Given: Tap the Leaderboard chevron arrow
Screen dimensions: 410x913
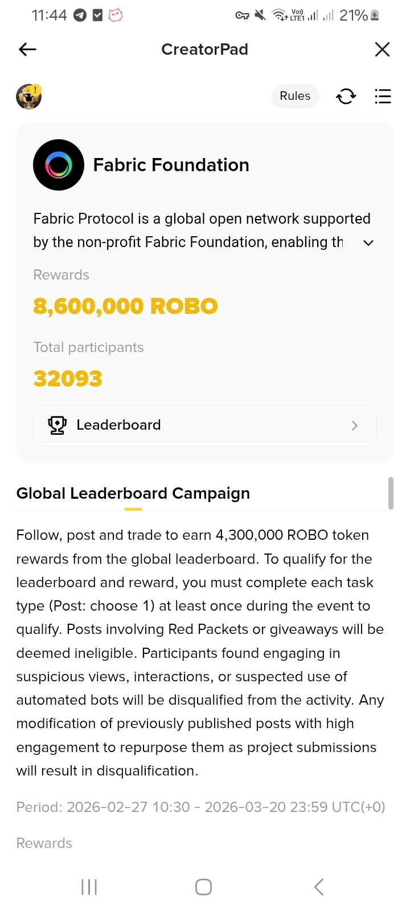Looking at the screenshot, I should [x=355, y=426].
